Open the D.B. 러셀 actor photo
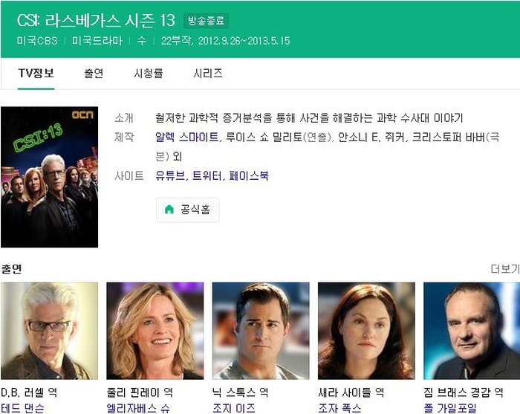The height and width of the screenshot is (414, 520). [x=50, y=331]
